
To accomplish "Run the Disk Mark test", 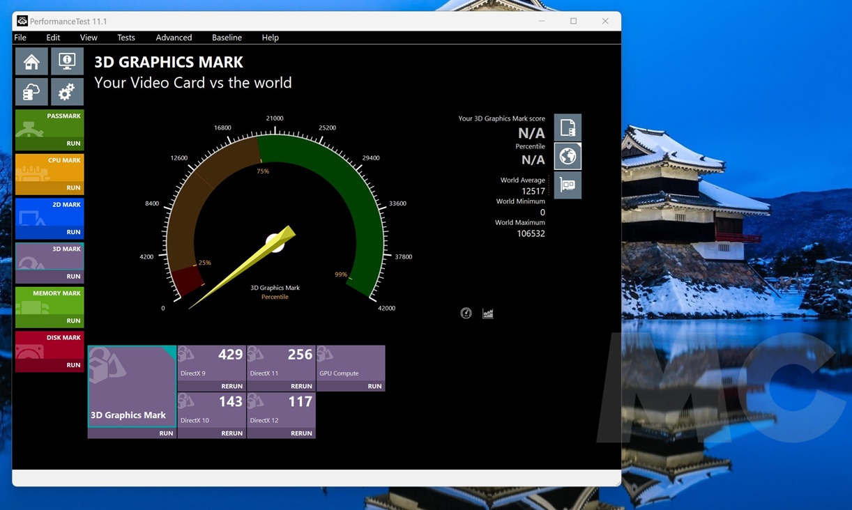I will (x=73, y=365).
